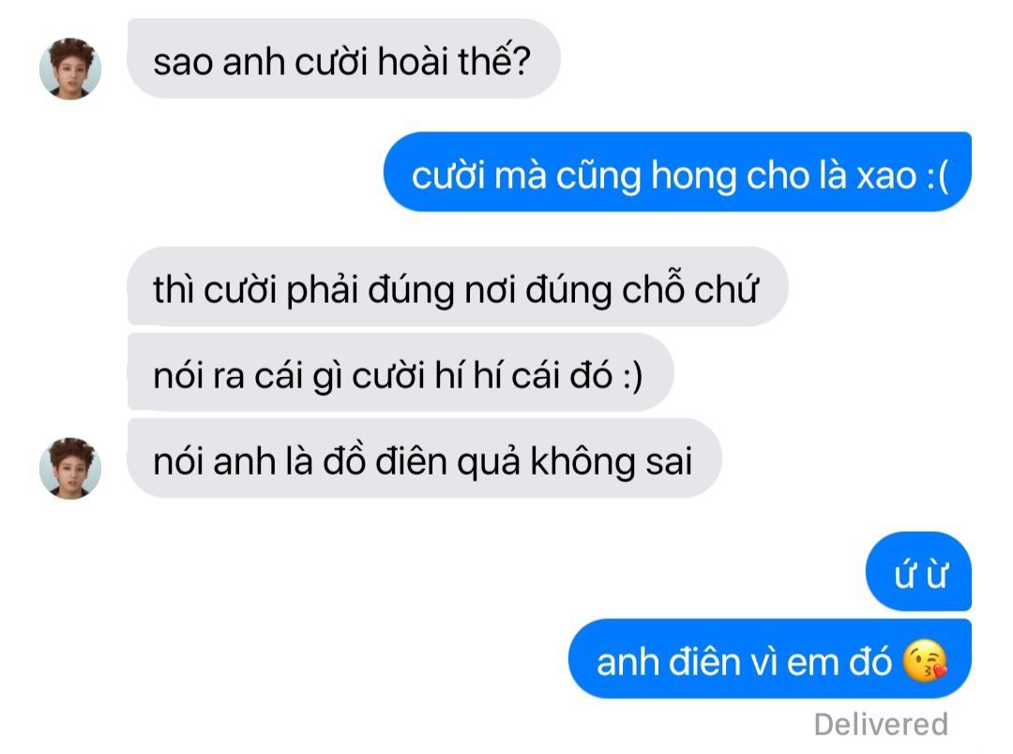This screenshot has width=1013, height=754.
Task: Tap the 'nói ra cái gì cười' message
Action: (x=401, y=373)
